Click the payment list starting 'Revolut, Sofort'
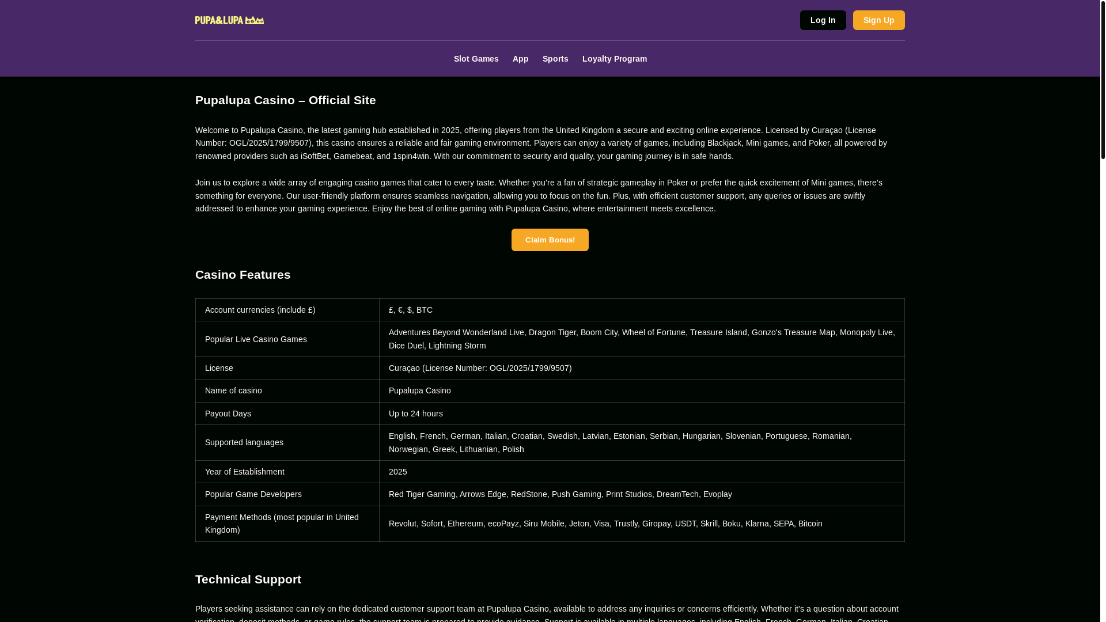This screenshot has height=622, width=1106. click(x=642, y=524)
